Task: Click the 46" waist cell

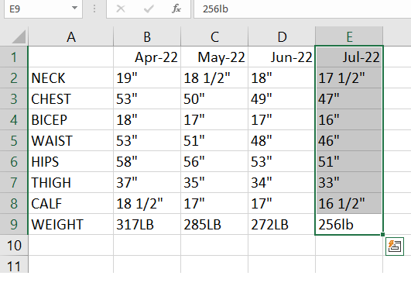Action: 349,140
